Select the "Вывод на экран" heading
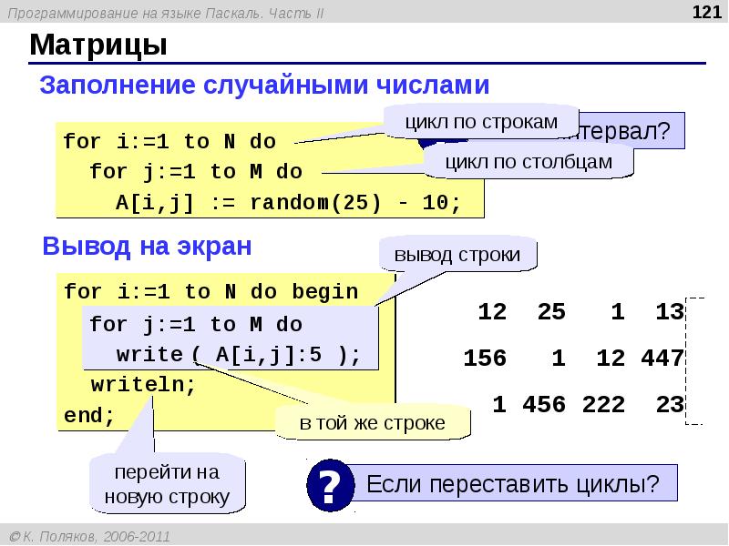Screen dimensions: 729x546 click(147, 247)
